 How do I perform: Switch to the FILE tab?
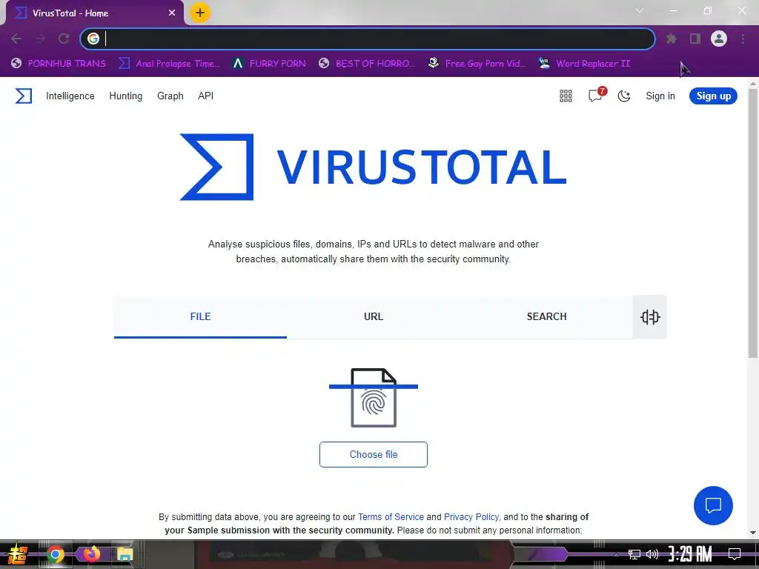click(x=200, y=317)
